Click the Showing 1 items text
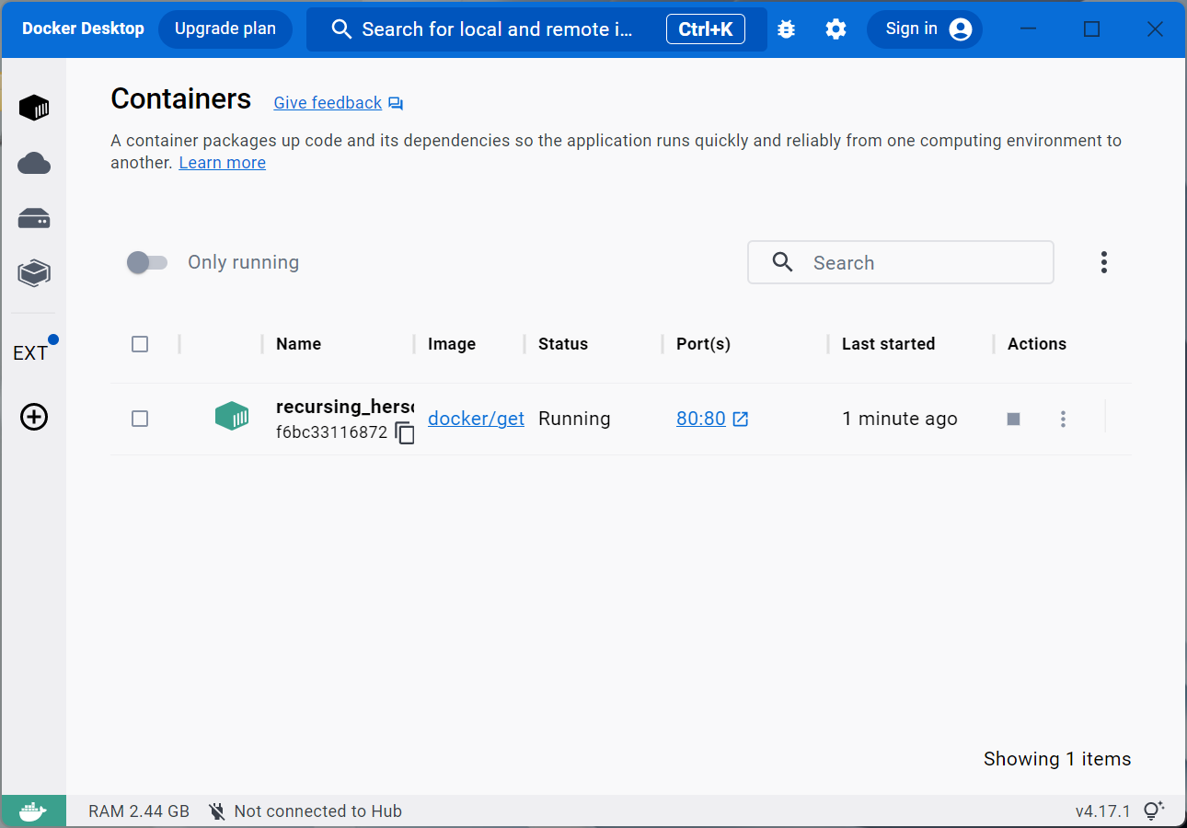Viewport: 1187px width, 828px height. click(x=1057, y=759)
